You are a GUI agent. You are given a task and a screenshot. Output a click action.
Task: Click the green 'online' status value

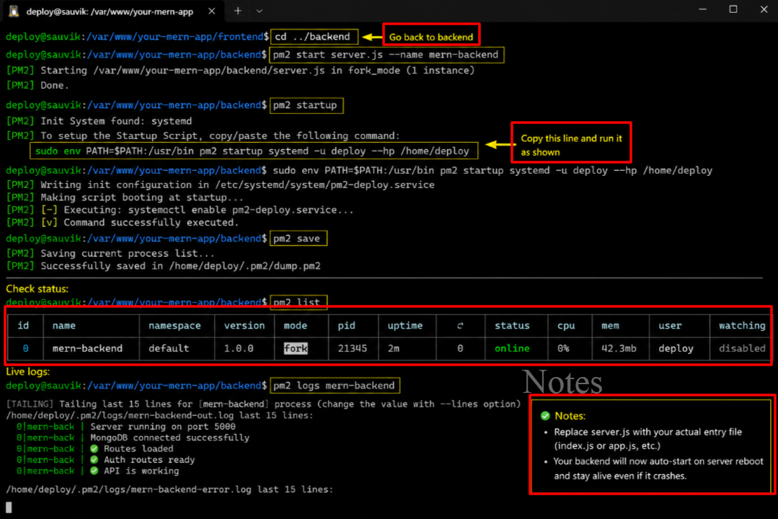[x=512, y=348]
